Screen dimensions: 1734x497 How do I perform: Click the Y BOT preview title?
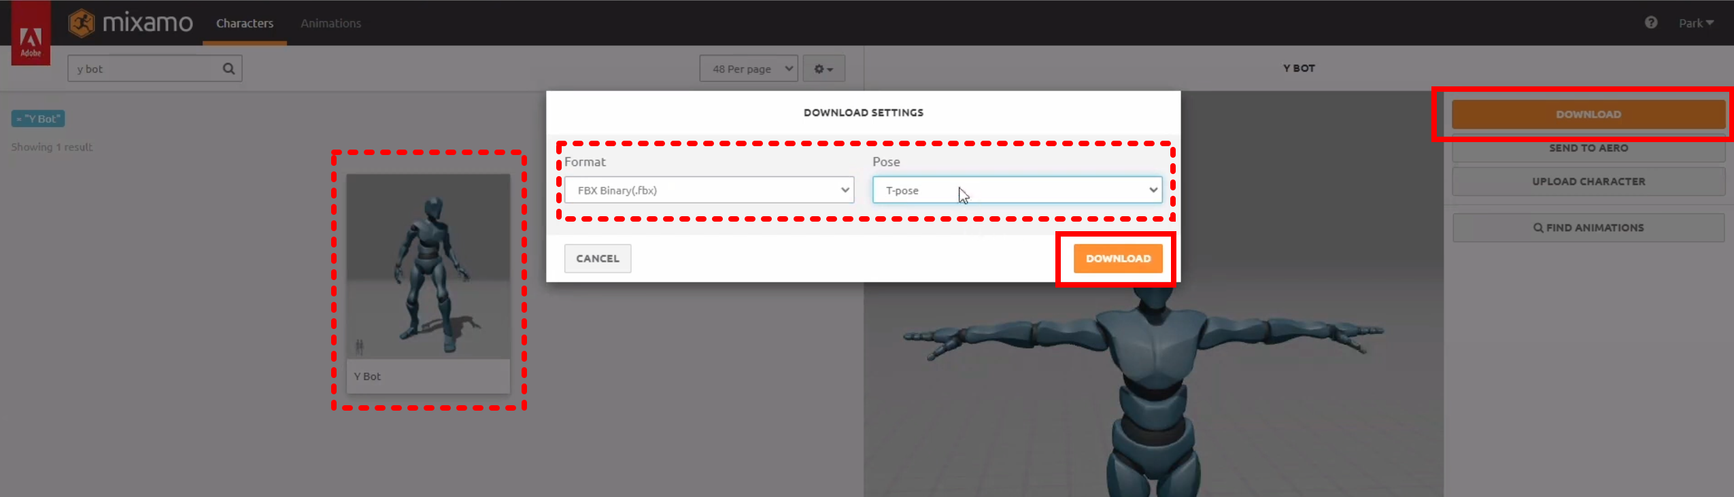(1299, 68)
